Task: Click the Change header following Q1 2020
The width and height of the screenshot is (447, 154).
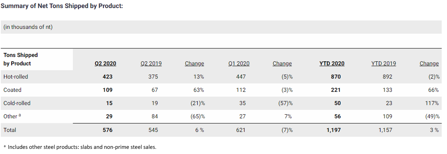Action: [x=282, y=63]
